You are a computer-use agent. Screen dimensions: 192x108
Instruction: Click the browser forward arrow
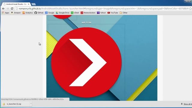(7, 9)
